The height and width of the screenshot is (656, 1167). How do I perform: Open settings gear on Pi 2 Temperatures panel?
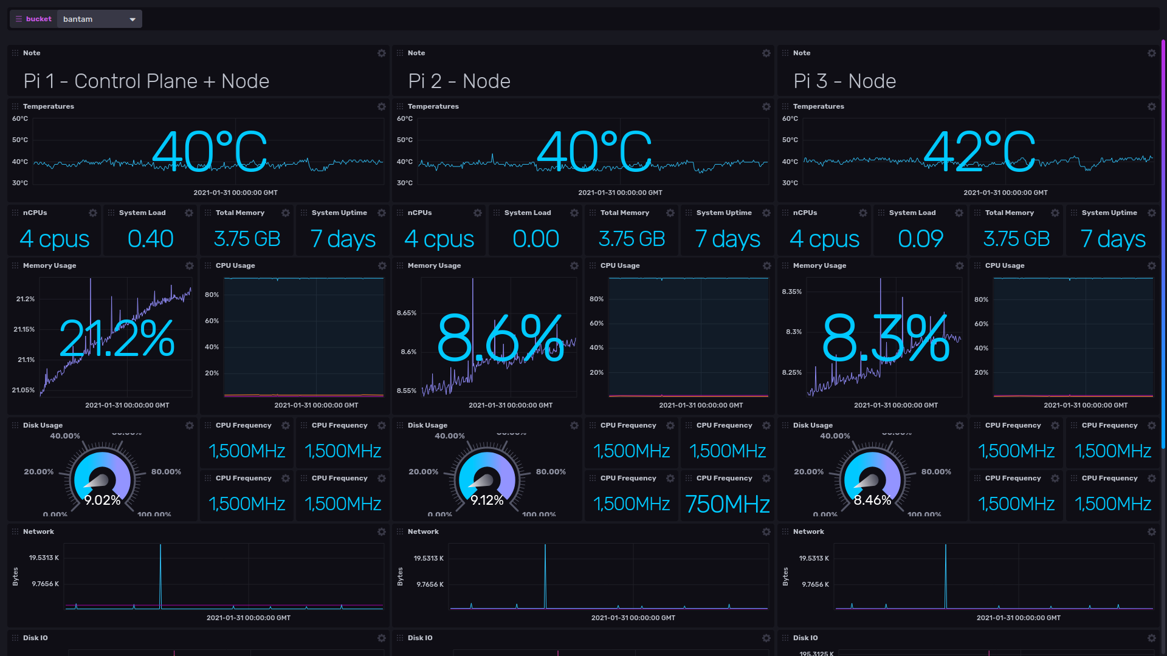(x=766, y=106)
